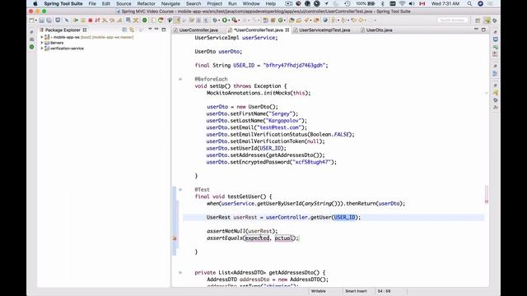This screenshot has height=296, width=527.
Task: Click the Save All toolbar icon
Action: [49, 21]
